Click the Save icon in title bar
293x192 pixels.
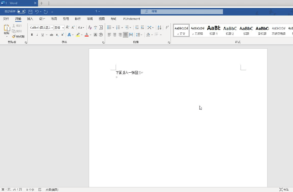30,12
